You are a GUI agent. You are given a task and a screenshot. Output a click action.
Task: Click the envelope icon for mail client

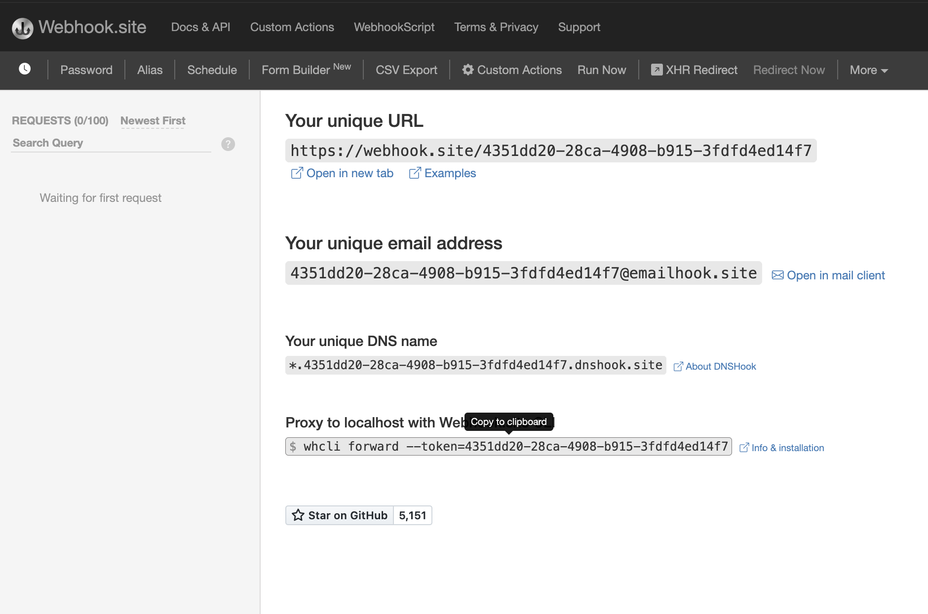[777, 275]
